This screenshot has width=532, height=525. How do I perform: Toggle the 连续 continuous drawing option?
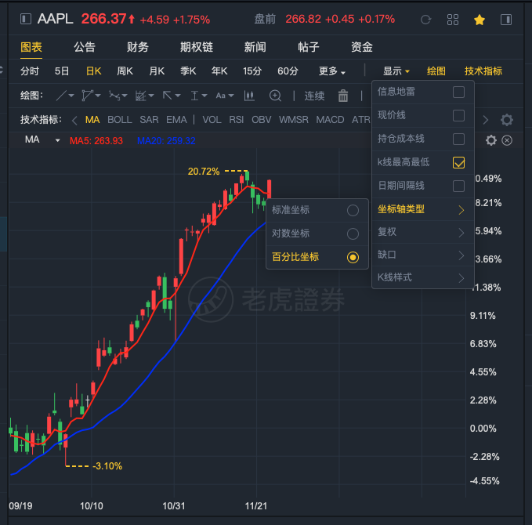point(314,96)
